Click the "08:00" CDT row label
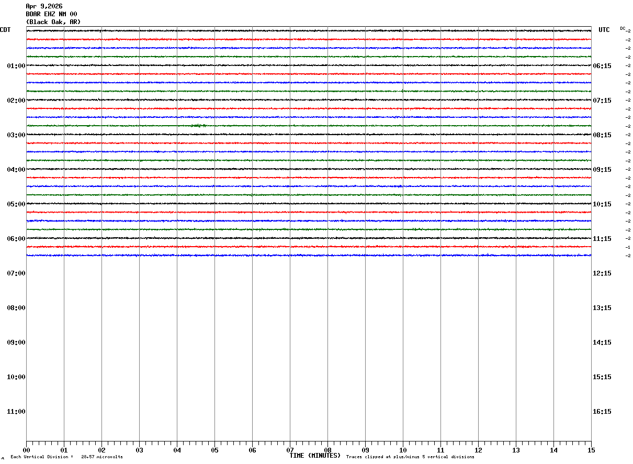The height and width of the screenshot is (464, 633). click(16, 308)
